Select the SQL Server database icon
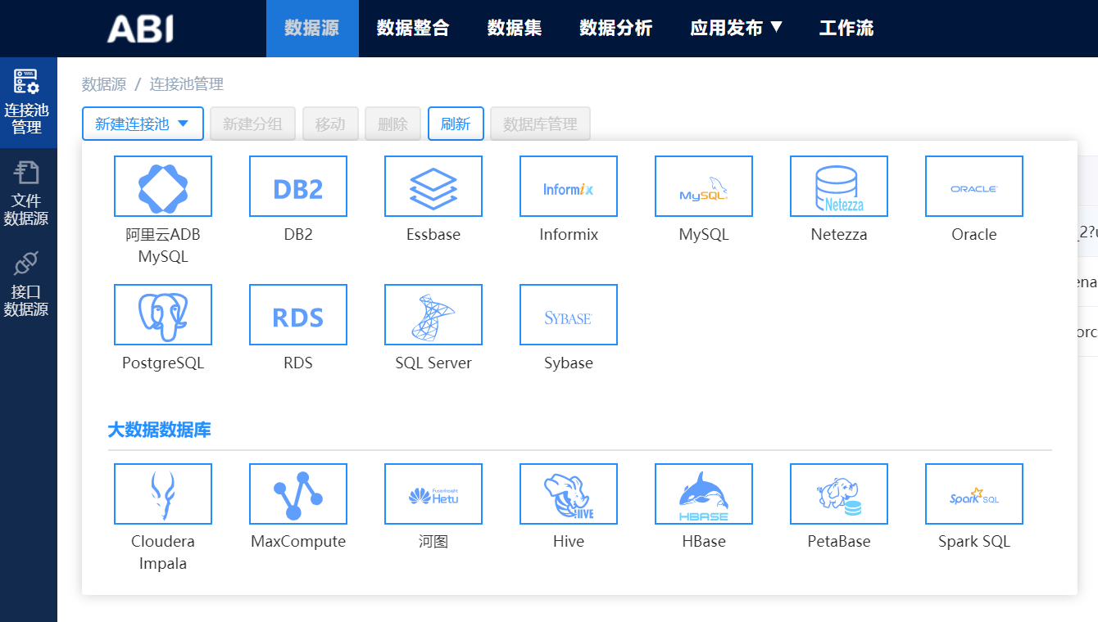Image resolution: width=1098 pixels, height=622 pixels. pos(433,315)
